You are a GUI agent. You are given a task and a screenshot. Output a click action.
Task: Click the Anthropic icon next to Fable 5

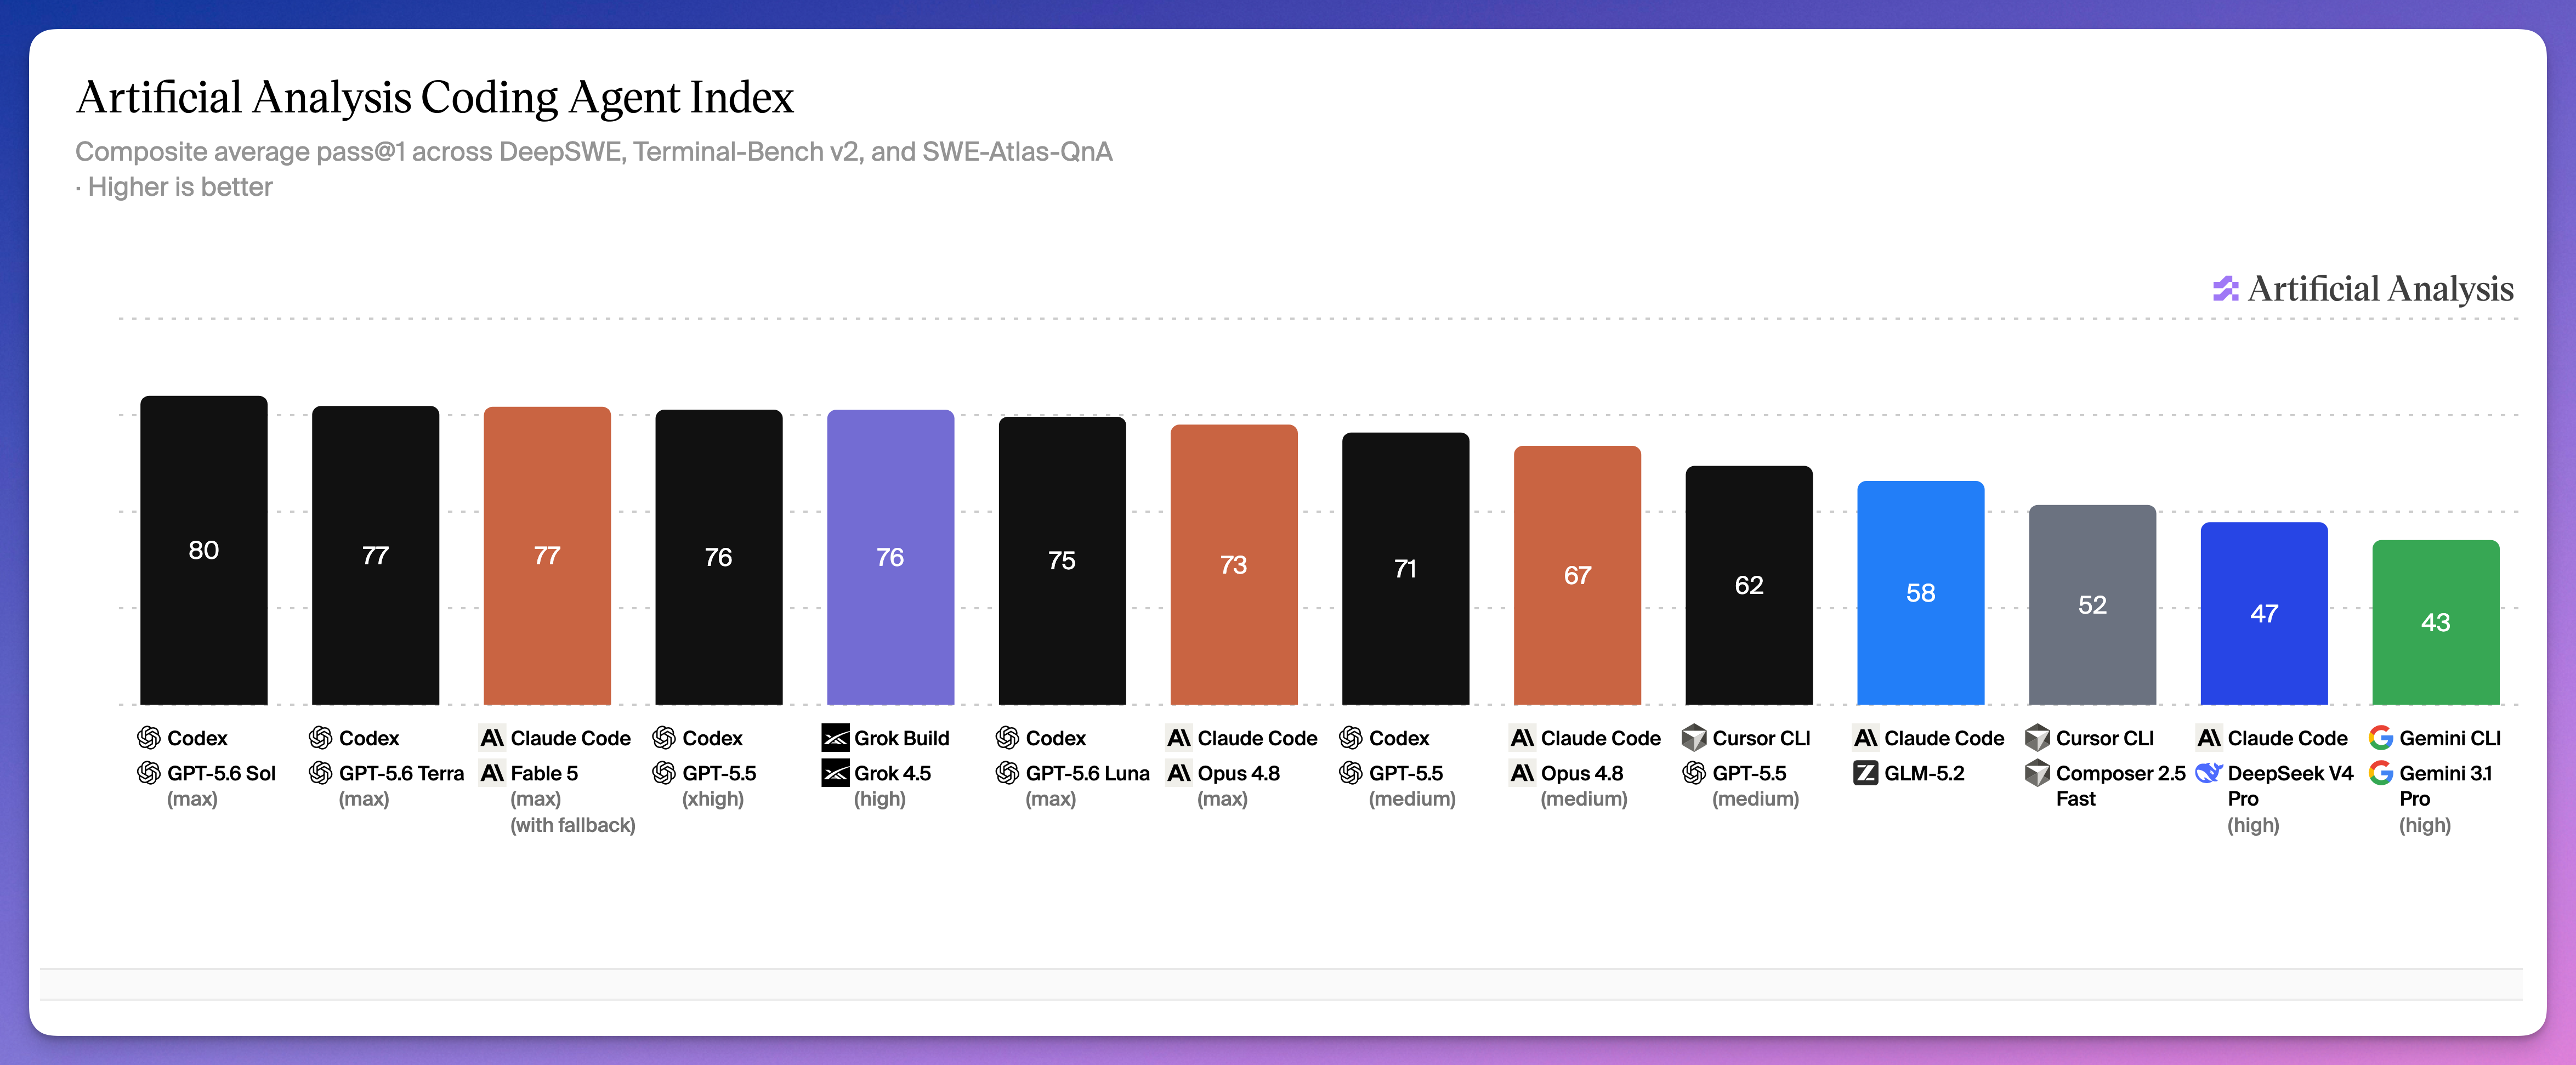(x=492, y=773)
